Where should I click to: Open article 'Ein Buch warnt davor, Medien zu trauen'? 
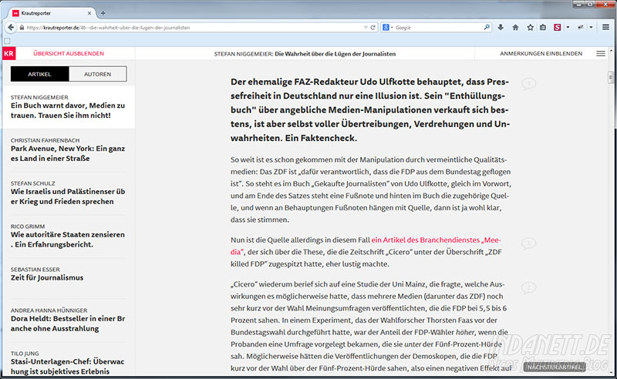68,110
